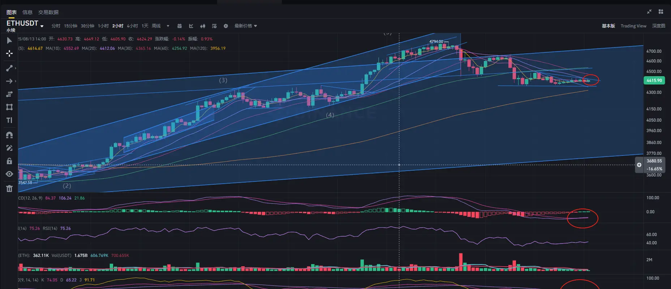Select the 15分钟 interval
671x289 pixels.
coord(71,26)
